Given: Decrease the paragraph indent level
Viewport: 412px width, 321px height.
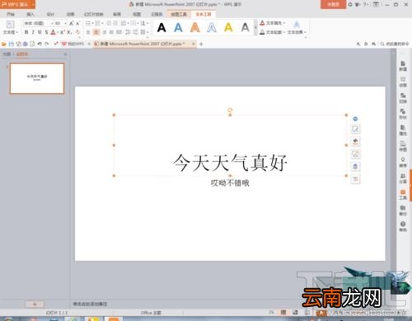Looking at the screenshot, I should pyautogui.click(x=109, y=23).
